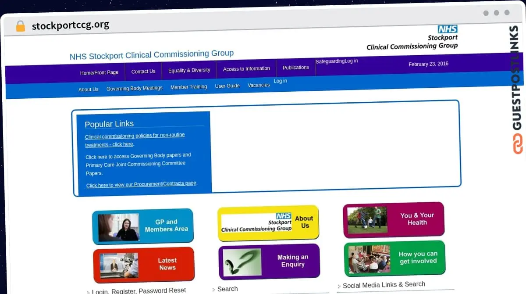Open the Safeguarding link in top bar

[x=330, y=61]
